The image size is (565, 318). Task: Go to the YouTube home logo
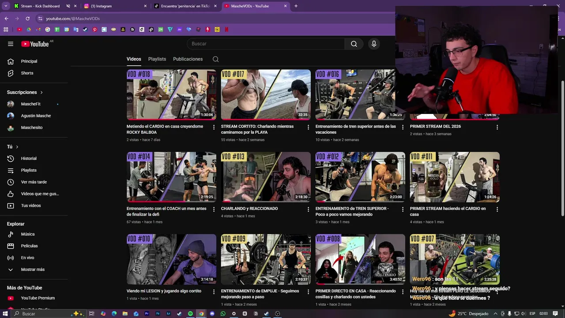point(35,44)
